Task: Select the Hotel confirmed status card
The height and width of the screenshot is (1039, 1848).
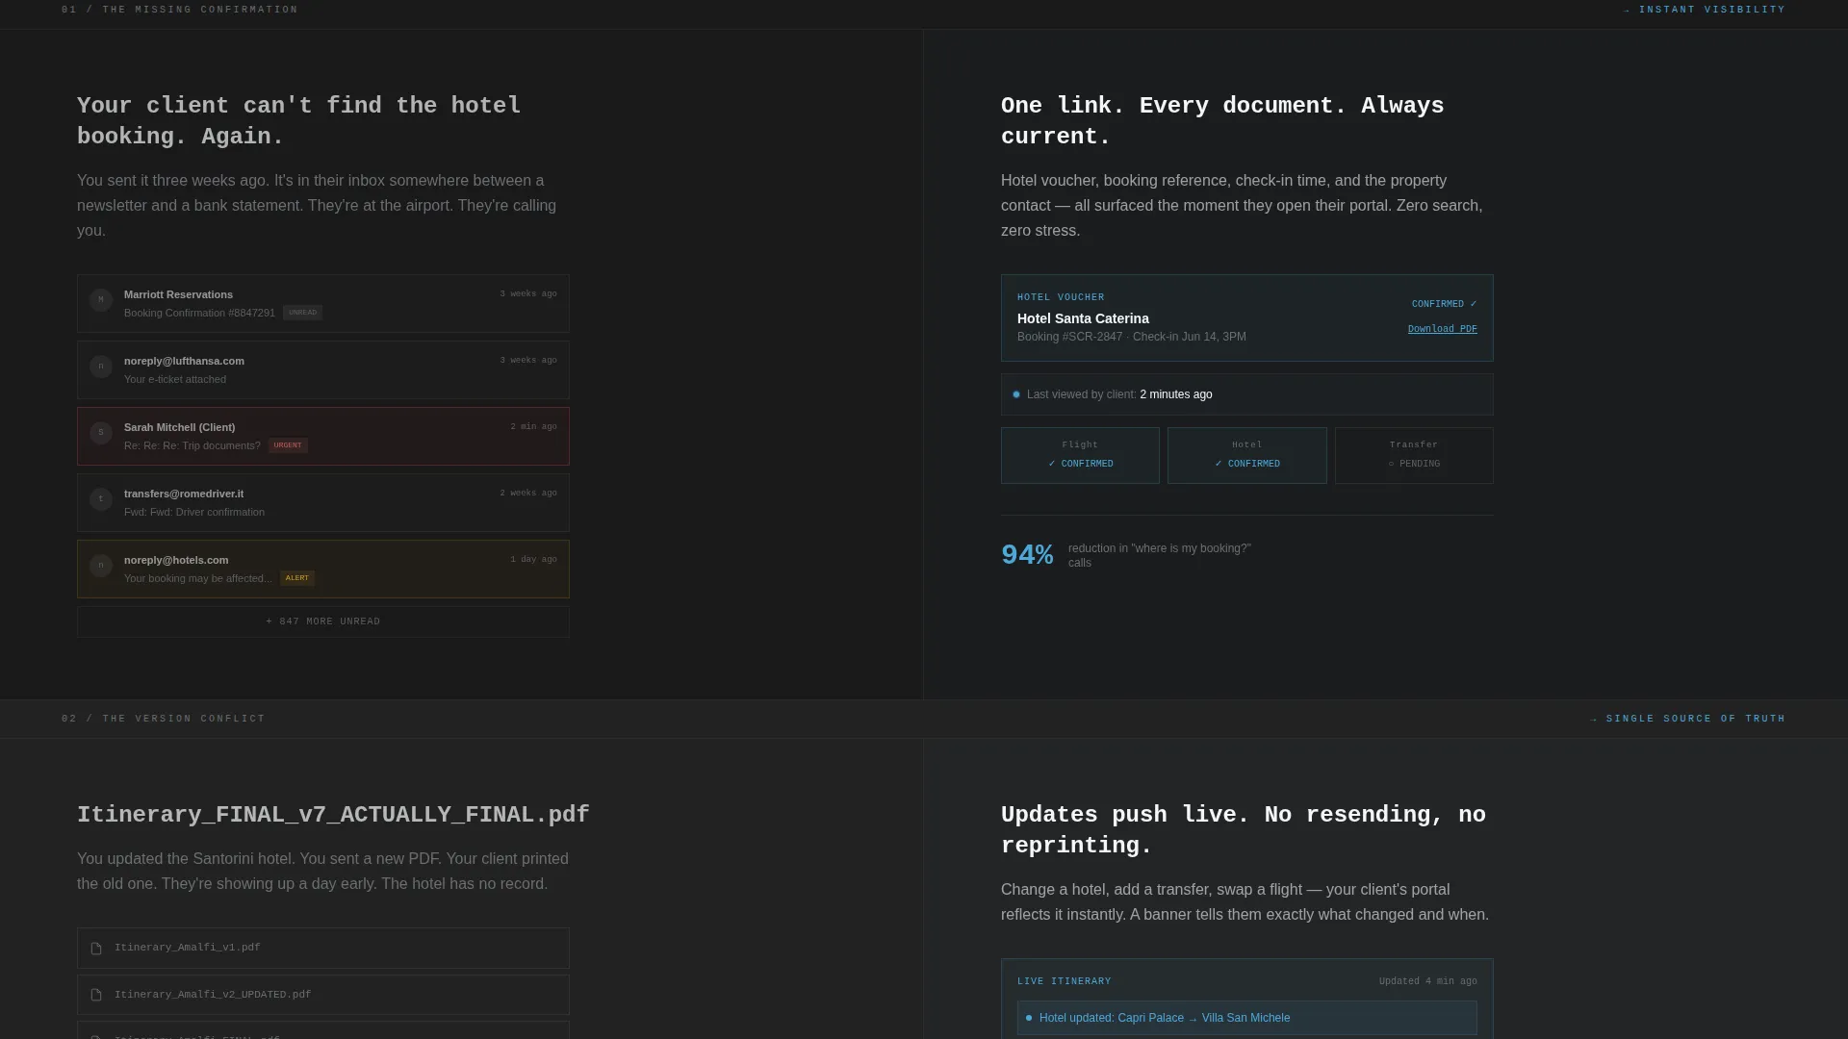Action: [1246, 455]
